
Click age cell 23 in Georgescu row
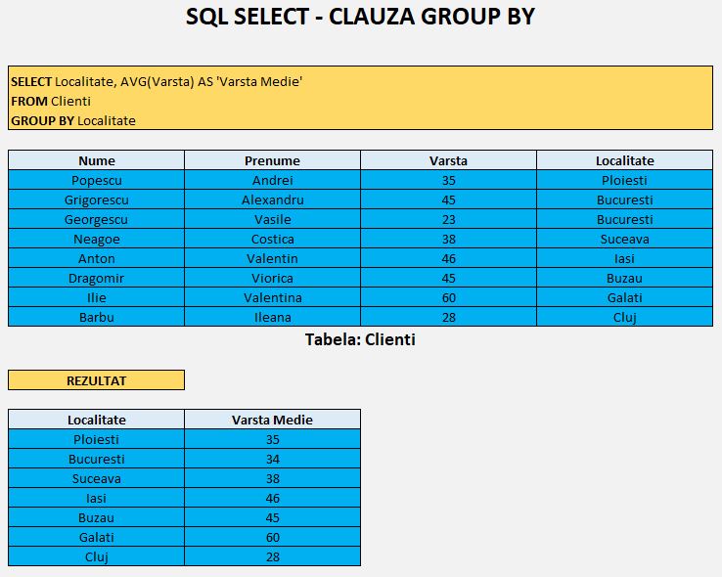(x=448, y=219)
